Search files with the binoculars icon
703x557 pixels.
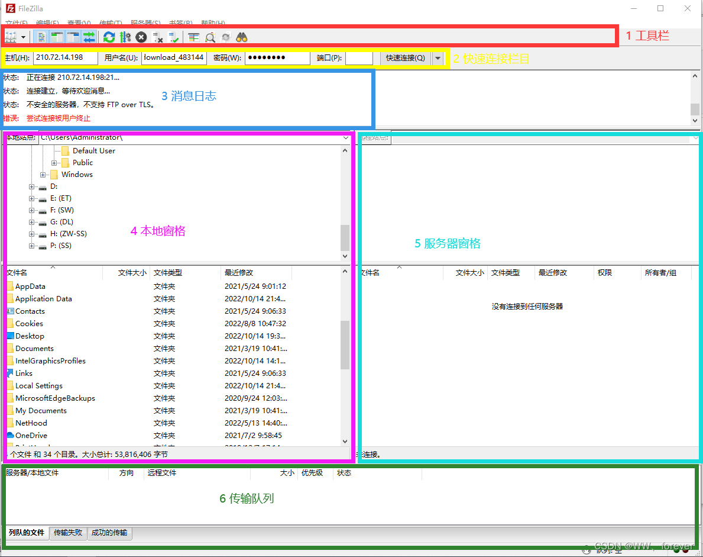pyautogui.click(x=242, y=37)
